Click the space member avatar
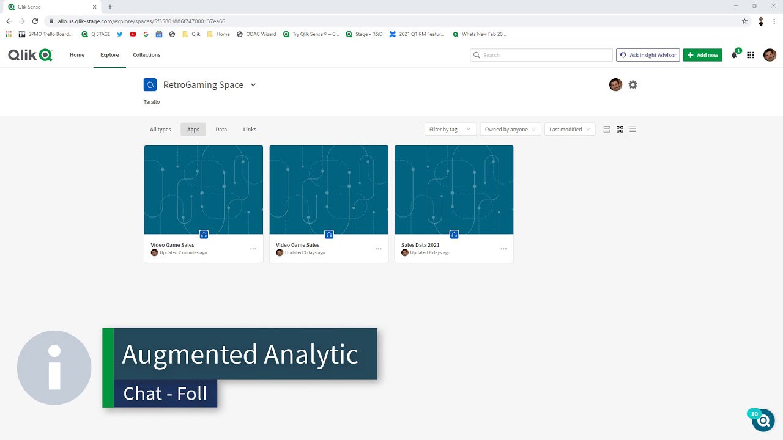The width and height of the screenshot is (783, 440). coord(616,85)
